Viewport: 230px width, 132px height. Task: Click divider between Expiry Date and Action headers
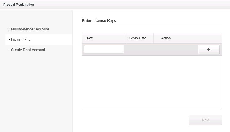click(x=153, y=38)
